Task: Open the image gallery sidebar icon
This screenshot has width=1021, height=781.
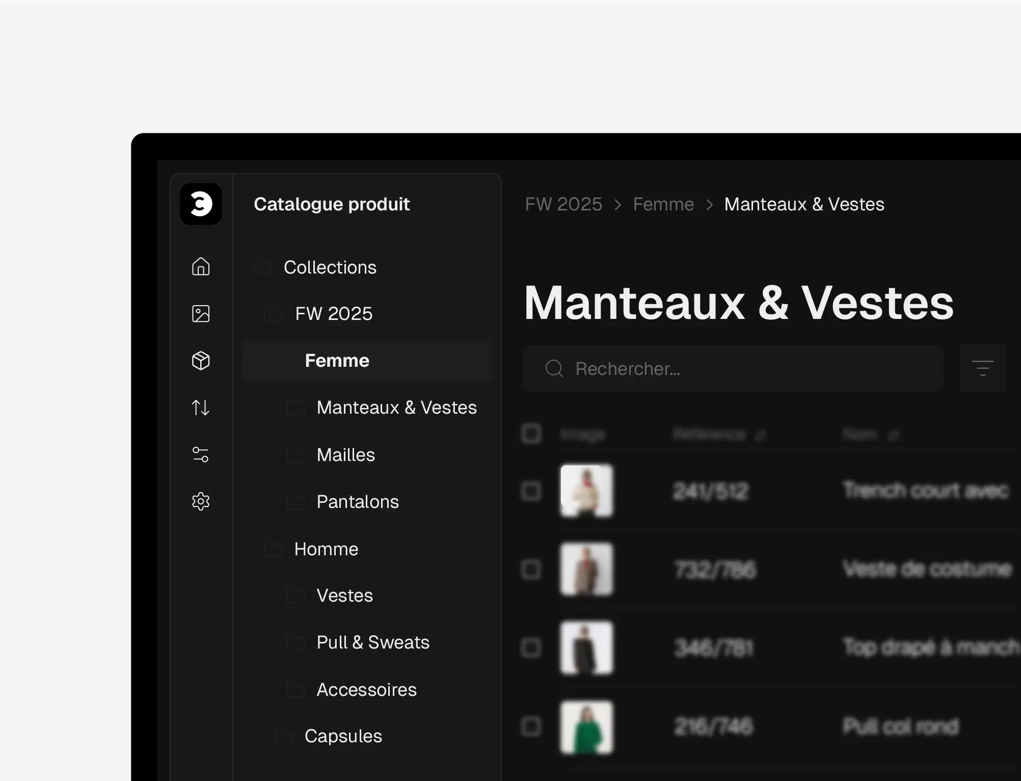Action: (x=201, y=314)
